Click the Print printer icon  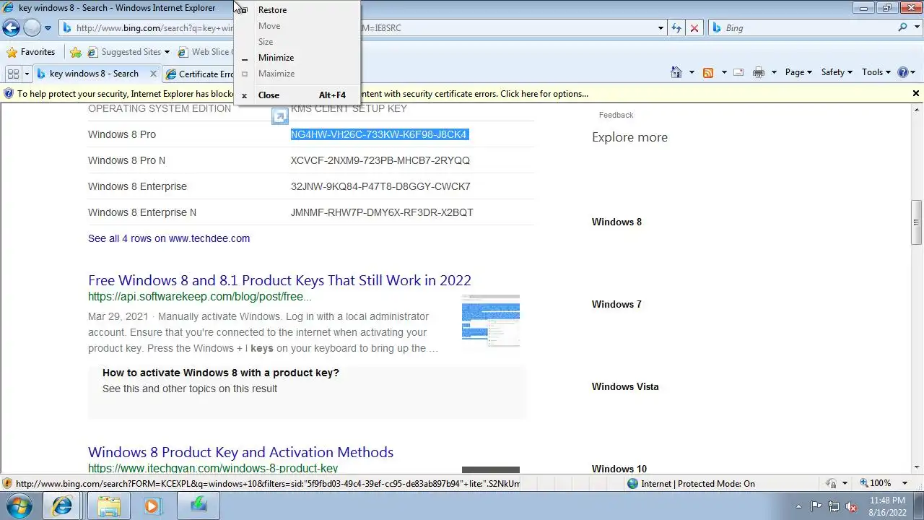[x=758, y=72]
